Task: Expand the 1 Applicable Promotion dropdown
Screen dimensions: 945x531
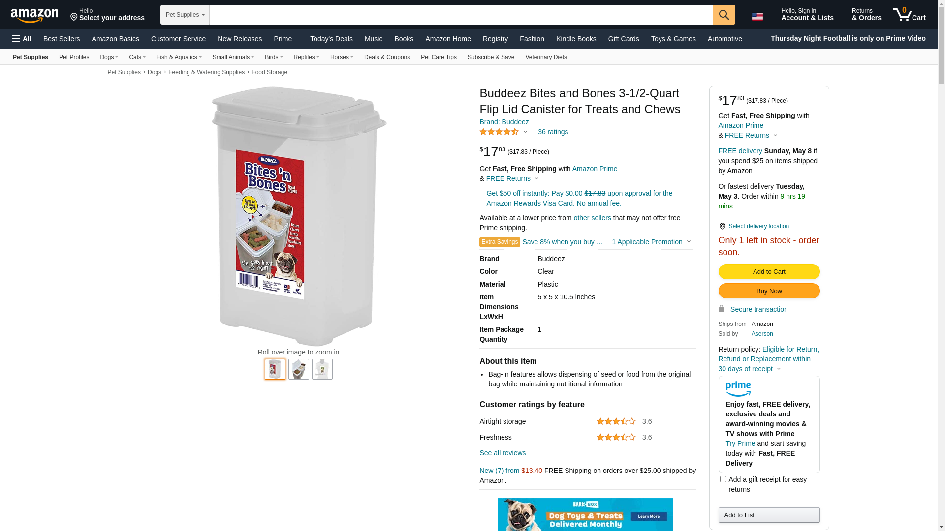Action: (651, 242)
